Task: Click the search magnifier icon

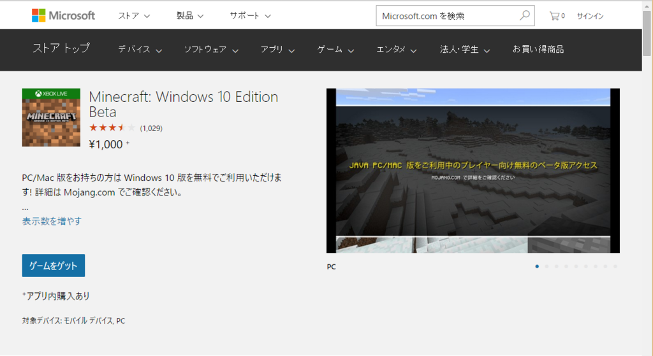Action: 524,16
